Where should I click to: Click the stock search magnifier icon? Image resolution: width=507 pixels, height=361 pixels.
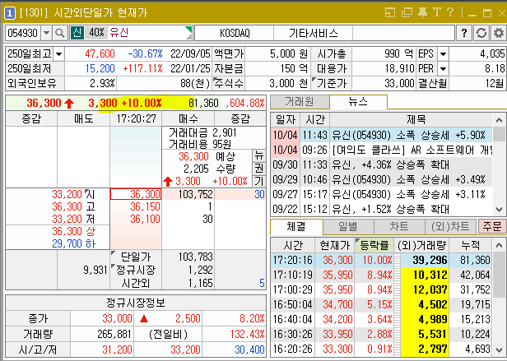point(60,33)
